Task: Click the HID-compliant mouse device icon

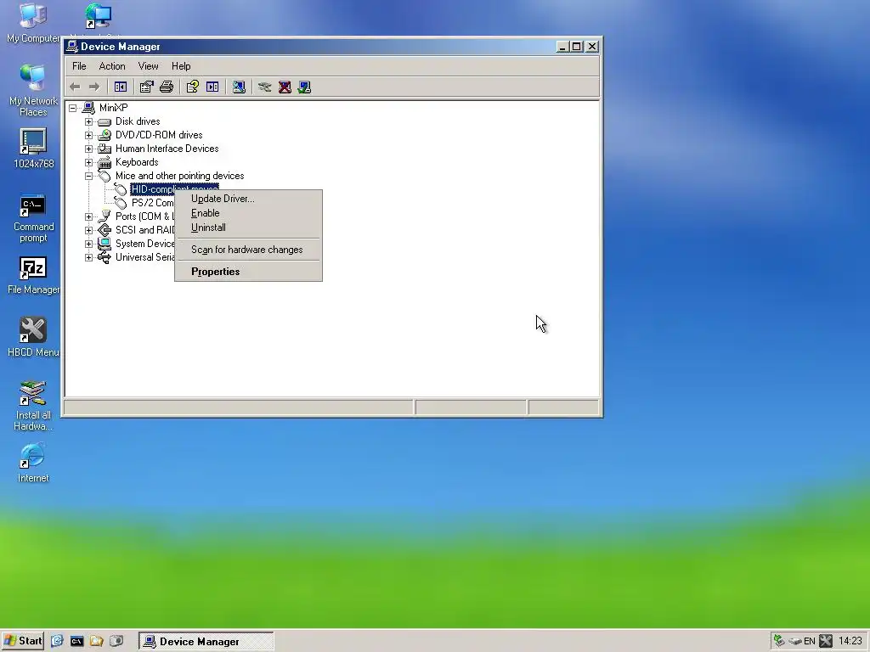Action: click(x=121, y=189)
